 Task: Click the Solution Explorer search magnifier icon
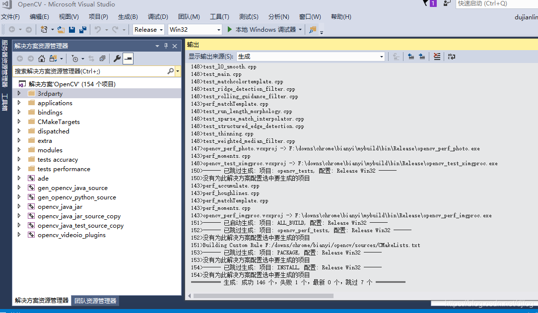click(x=170, y=71)
